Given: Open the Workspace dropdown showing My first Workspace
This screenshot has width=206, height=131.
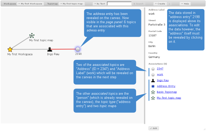Looking at the screenshot, I should click(30, 4).
